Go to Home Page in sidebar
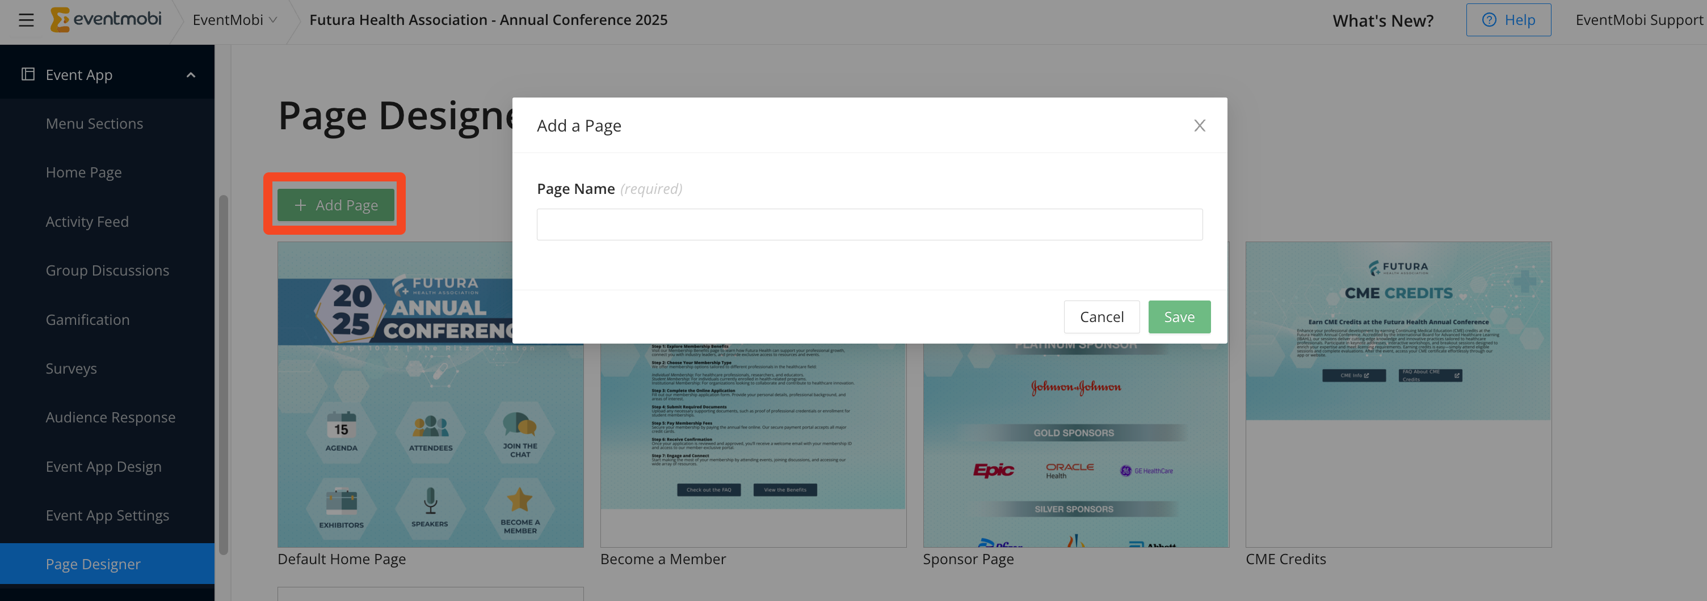 pyautogui.click(x=83, y=172)
